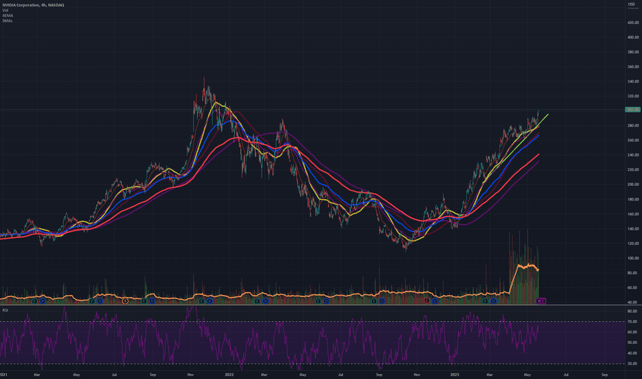Image resolution: width=642 pixels, height=379 pixels.
Task: Click the 2023 label on time axis
Action: 455,374
